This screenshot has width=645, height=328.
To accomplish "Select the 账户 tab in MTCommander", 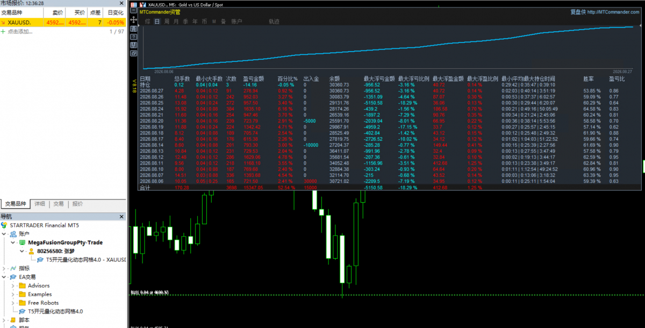I will click(236, 22).
